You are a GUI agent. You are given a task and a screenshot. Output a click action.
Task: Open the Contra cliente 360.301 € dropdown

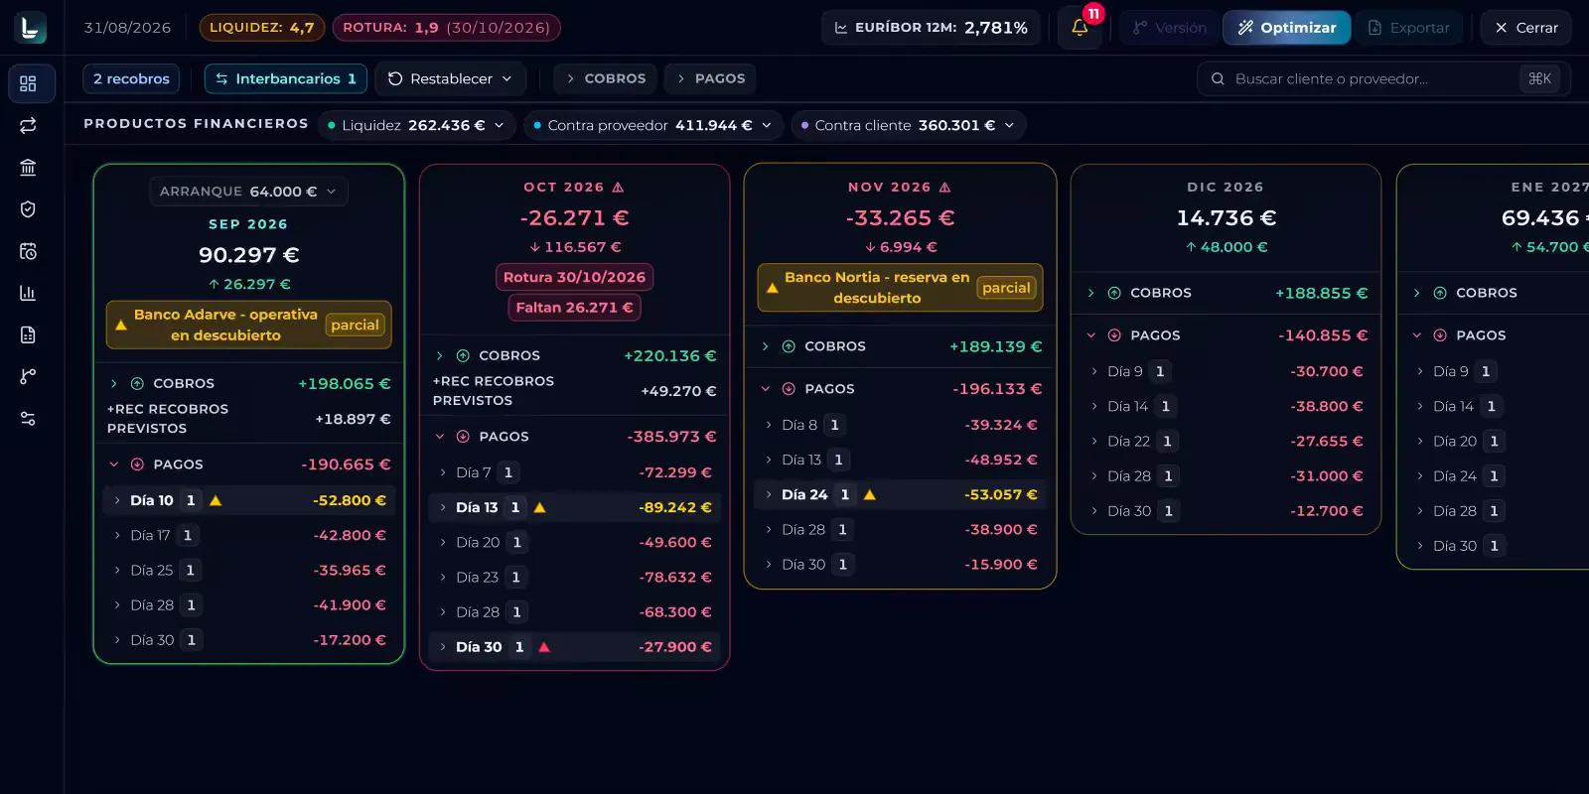coord(909,125)
